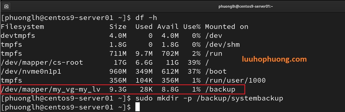Viewport: 345px width, 112px height.
Task: Click the 'sudo mkdir -p /backup/systembackup' command
Action: [x=209, y=98]
